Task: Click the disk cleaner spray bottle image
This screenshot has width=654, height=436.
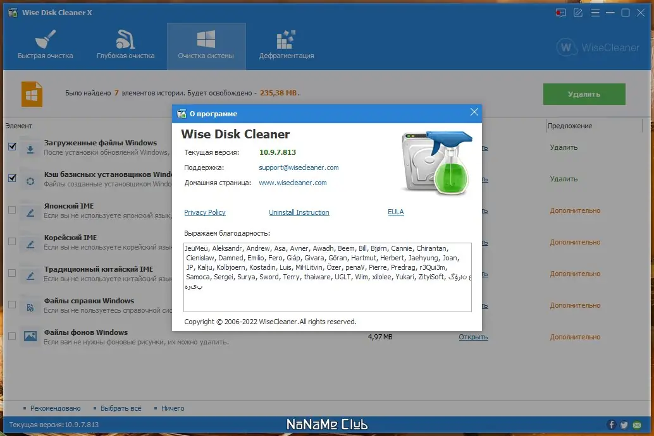Action: click(436, 162)
